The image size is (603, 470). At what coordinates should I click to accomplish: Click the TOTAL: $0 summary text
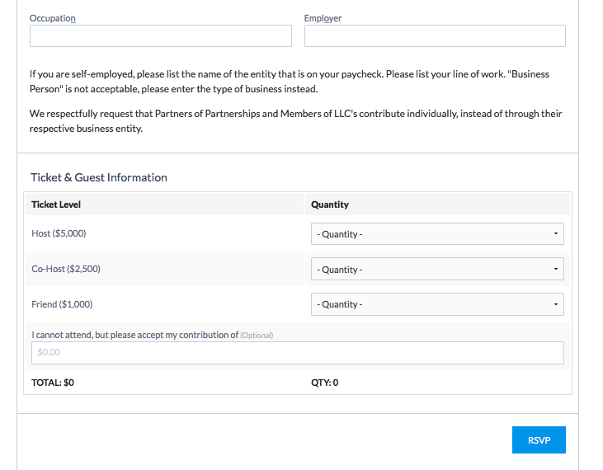pos(53,383)
